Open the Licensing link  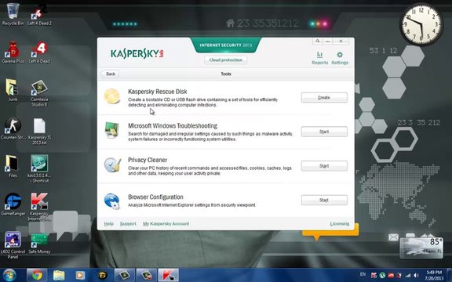340,223
